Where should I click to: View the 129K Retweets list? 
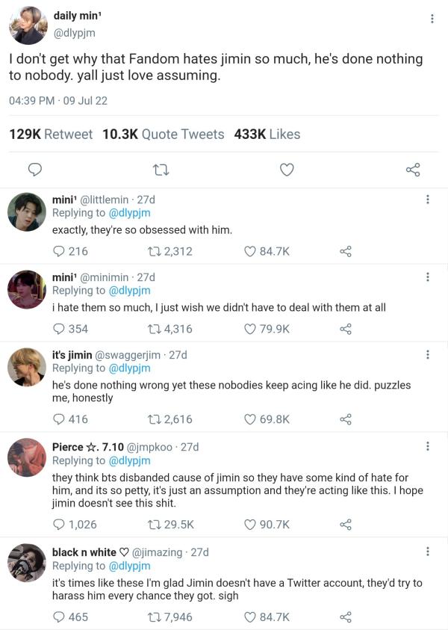51,135
